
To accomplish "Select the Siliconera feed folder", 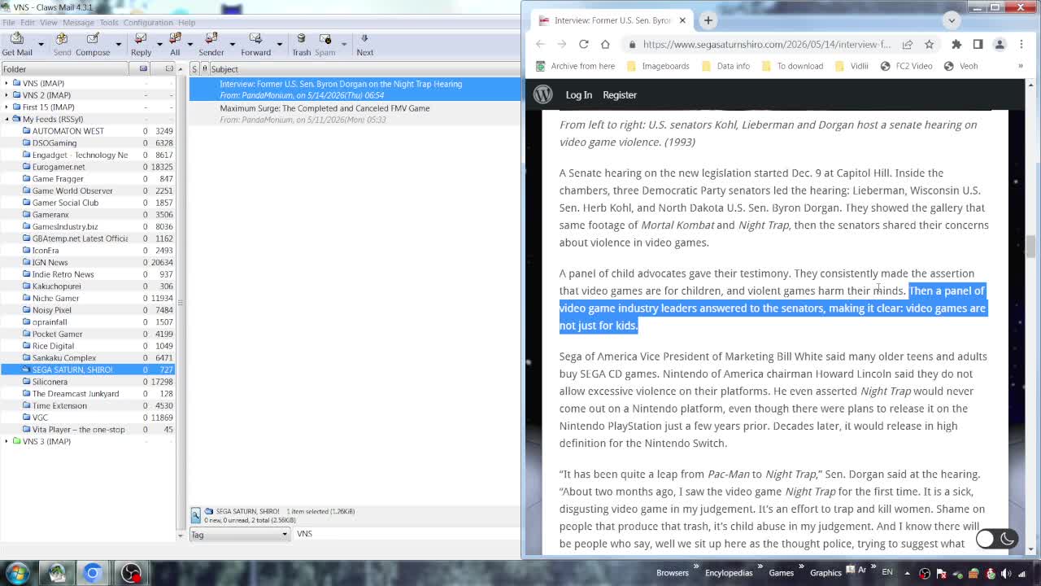I will coord(50,382).
